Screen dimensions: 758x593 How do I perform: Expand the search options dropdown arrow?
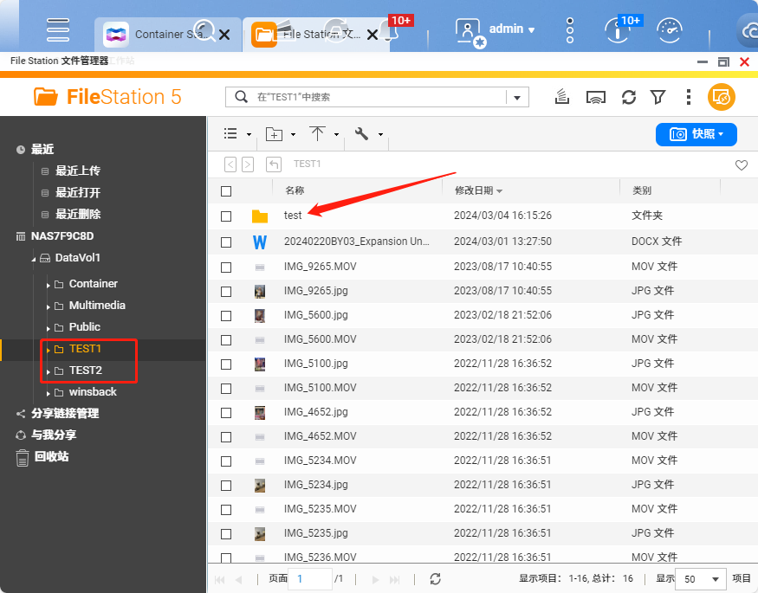(x=517, y=97)
